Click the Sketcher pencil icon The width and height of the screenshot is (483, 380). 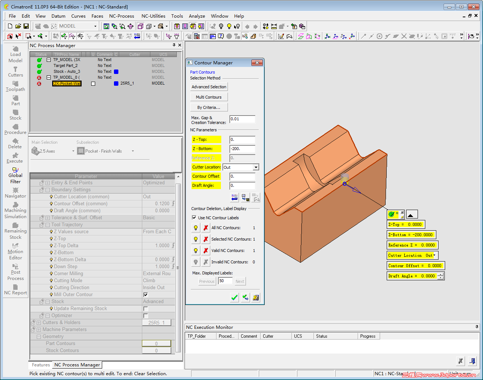(281, 36)
